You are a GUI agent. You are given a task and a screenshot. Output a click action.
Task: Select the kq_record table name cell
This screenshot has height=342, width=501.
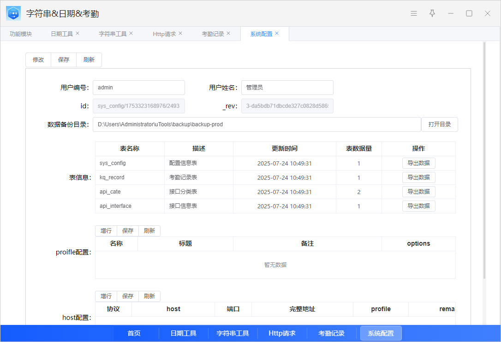(130, 177)
